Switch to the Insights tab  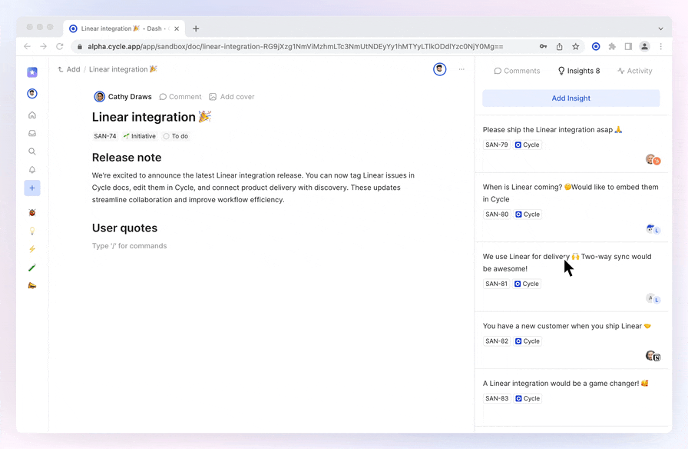(579, 71)
